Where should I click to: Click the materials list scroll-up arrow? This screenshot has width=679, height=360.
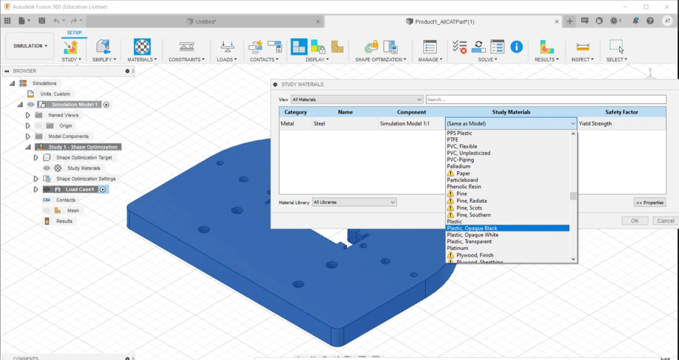click(573, 134)
